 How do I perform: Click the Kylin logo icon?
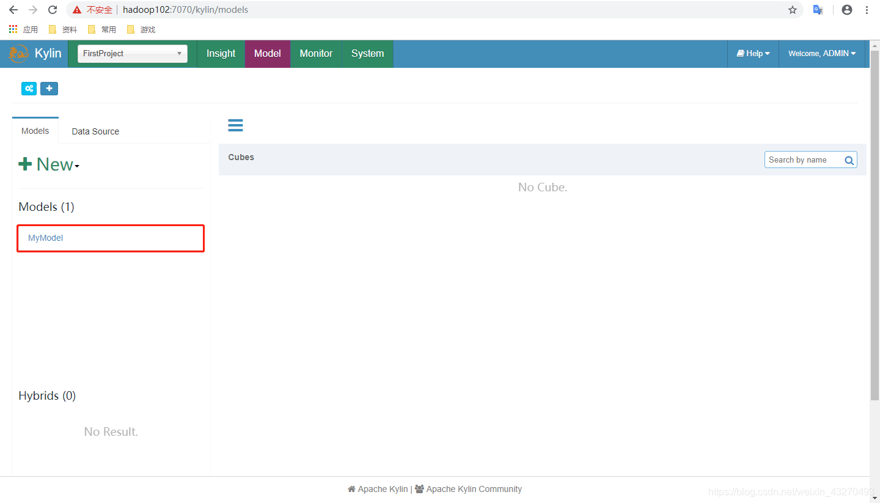click(18, 54)
